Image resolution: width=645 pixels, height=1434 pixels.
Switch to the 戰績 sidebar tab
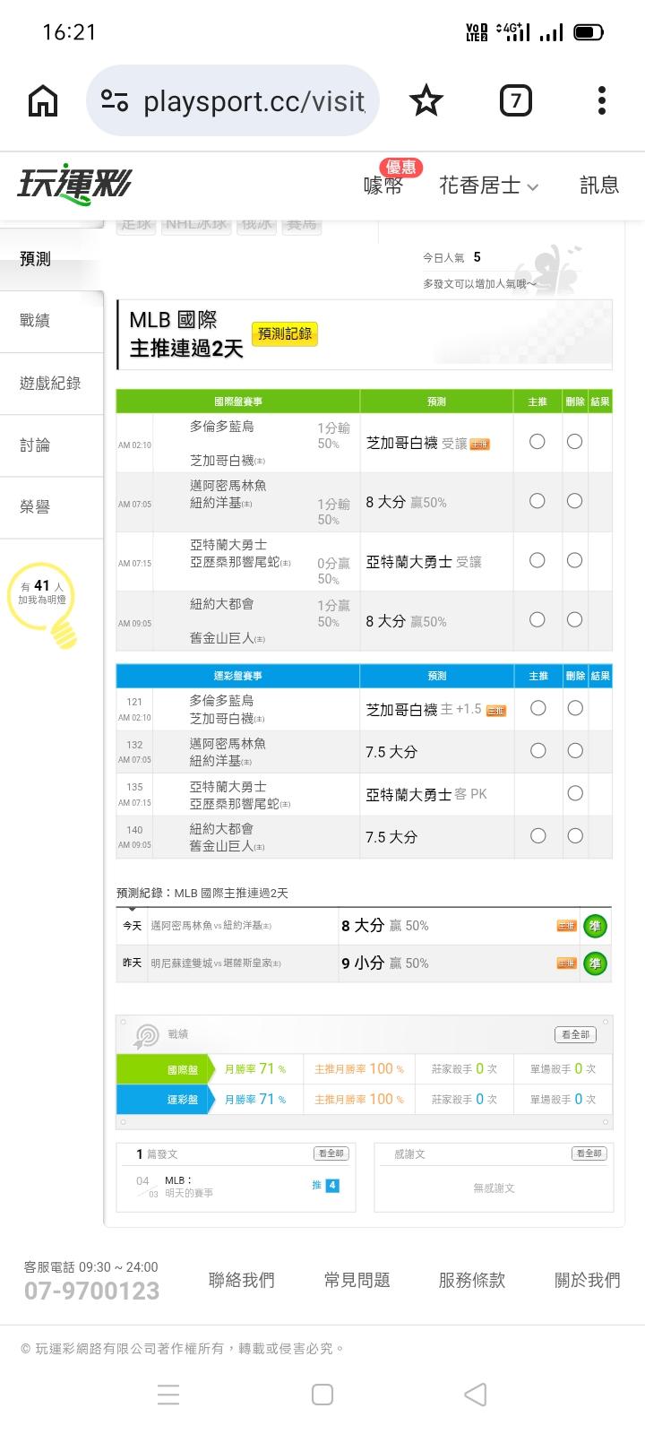point(36,321)
